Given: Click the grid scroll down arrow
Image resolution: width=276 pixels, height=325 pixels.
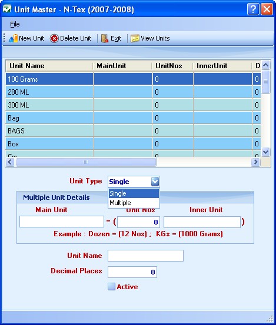Looking at the screenshot, I should point(265,152).
